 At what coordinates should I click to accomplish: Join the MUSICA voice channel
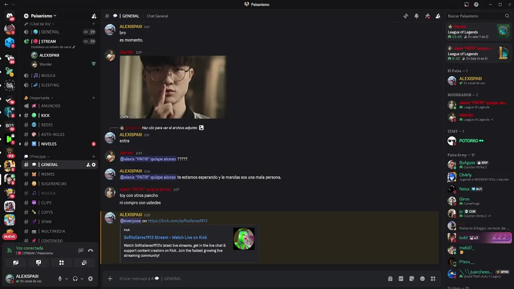59,75
